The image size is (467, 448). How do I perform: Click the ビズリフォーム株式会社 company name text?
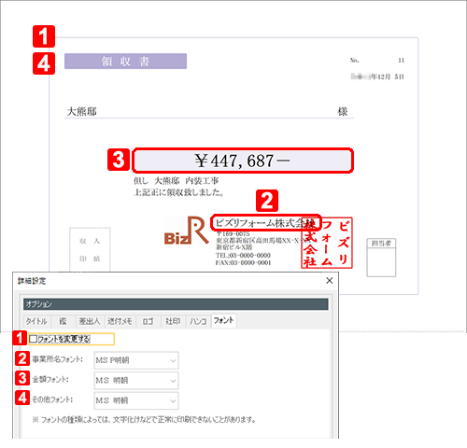(x=265, y=223)
